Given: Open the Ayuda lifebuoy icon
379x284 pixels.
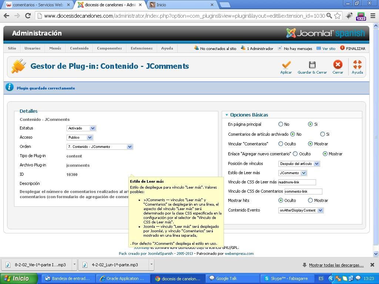Looking at the screenshot, I should (x=357, y=64).
